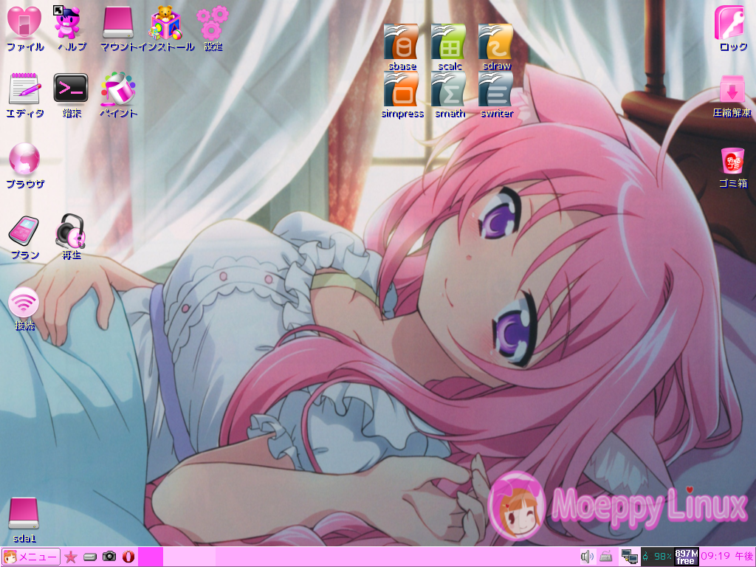This screenshot has width=756, height=567.
Task: Click the speaker volume tray icon
Action: pos(587,557)
